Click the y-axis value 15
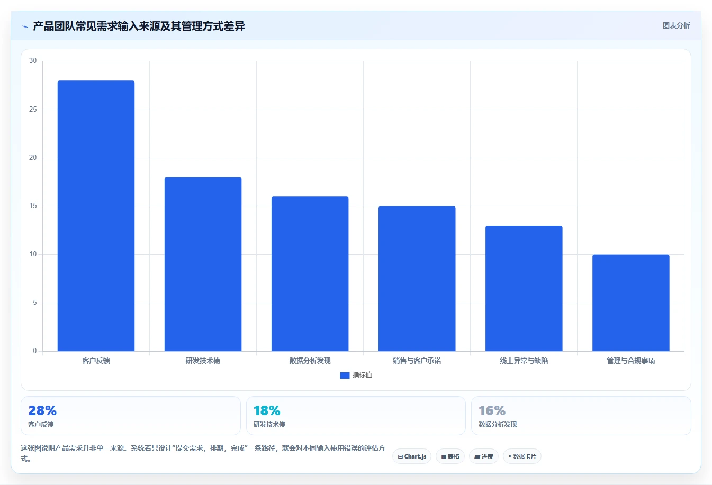This screenshot has width=712, height=485. tap(33, 206)
